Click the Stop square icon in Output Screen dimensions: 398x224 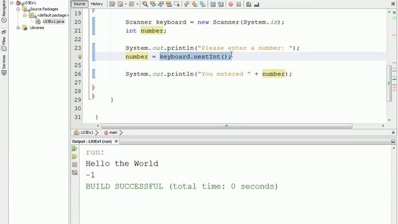pos(75,164)
